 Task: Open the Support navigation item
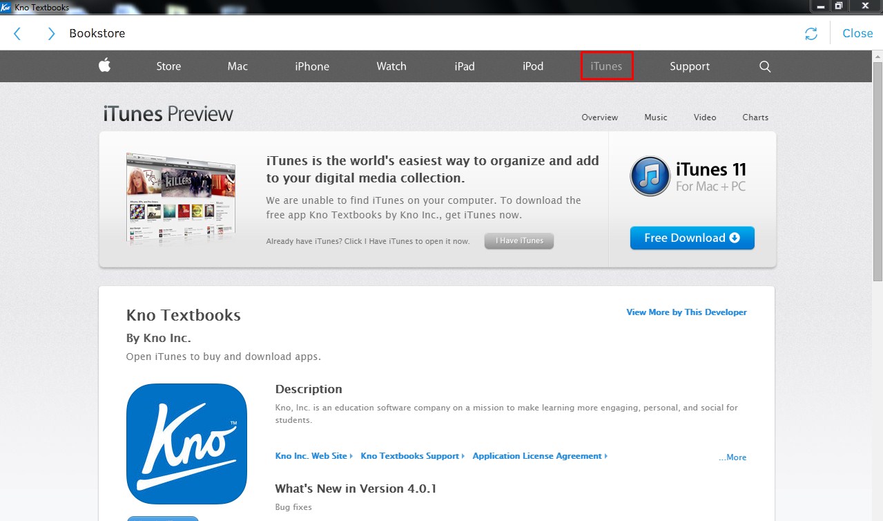pos(690,66)
